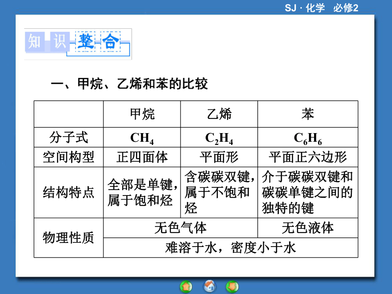Select the row label 分子式
This screenshot has width=392, height=294.
[x=68, y=138]
